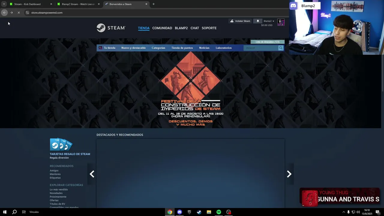Close the Blamp2 Stream tab
Image resolution: width=384 pixels, height=216 pixels.
point(99,4)
